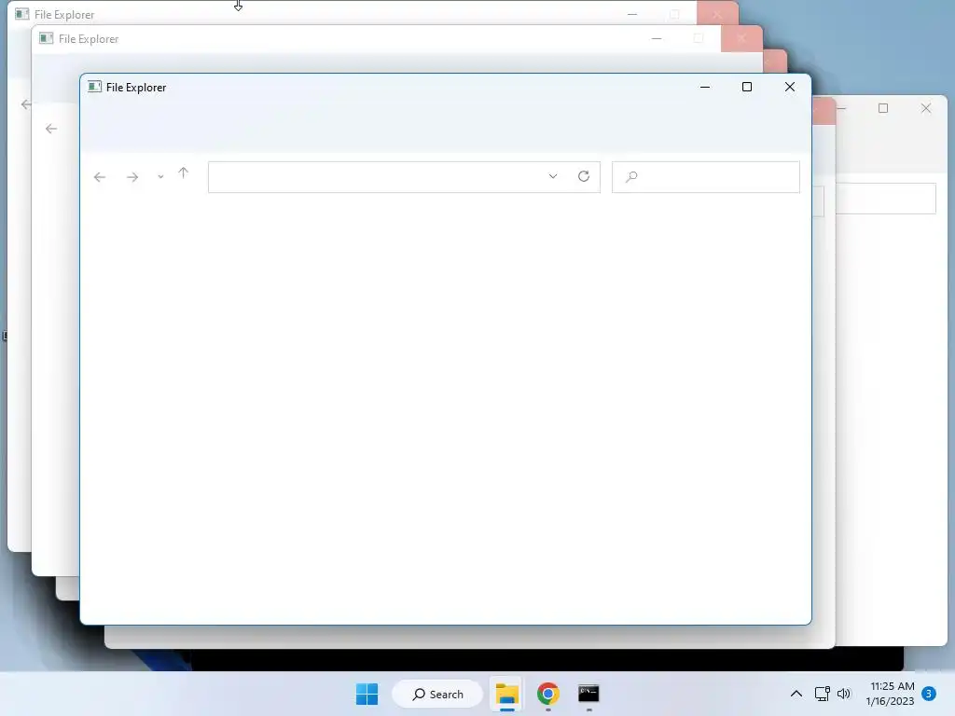
Task: Open the Windows Start menu
Action: click(367, 694)
